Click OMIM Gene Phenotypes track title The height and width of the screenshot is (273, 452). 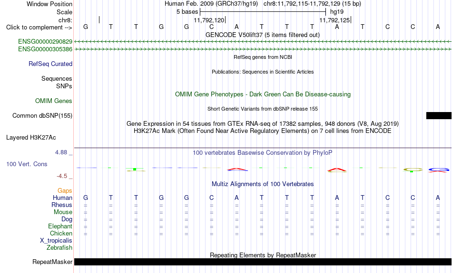coord(263,94)
